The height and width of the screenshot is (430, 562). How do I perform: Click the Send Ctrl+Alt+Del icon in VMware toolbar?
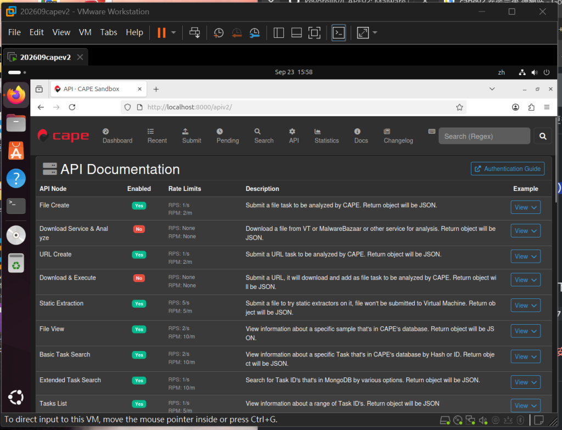195,32
